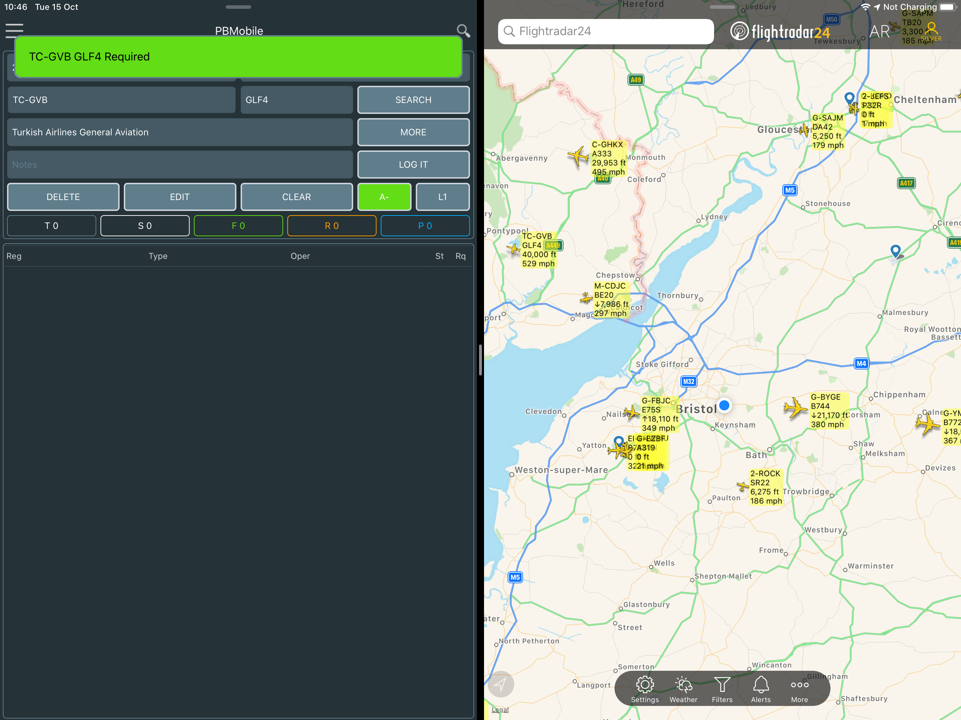Select the blue P 0 counter
The image size is (961, 720).
coord(425,226)
